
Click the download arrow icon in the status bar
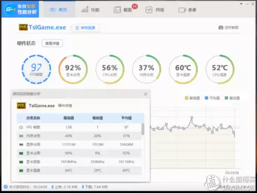click(83, 187)
